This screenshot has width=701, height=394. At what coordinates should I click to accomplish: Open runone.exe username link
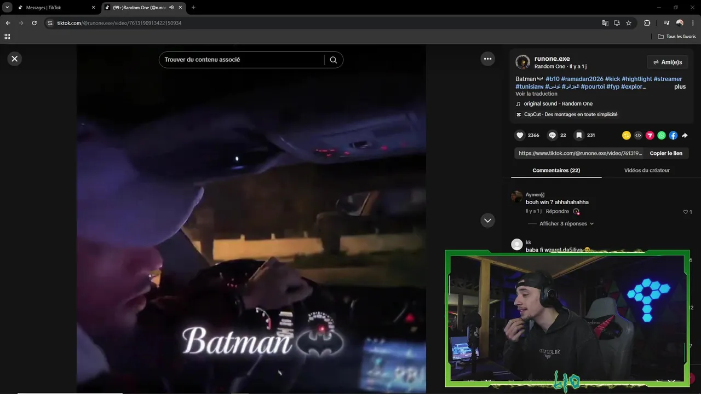pyautogui.click(x=552, y=59)
